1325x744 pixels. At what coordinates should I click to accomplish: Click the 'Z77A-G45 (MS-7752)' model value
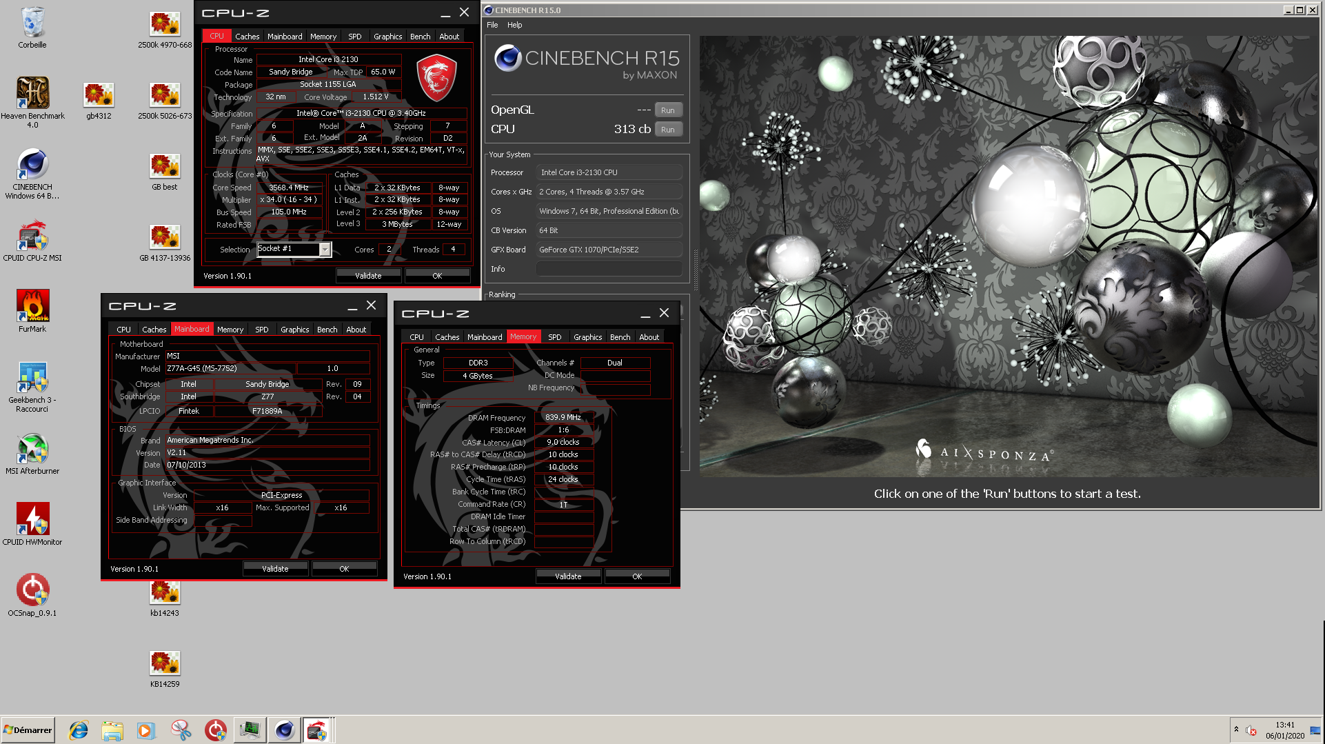230,369
